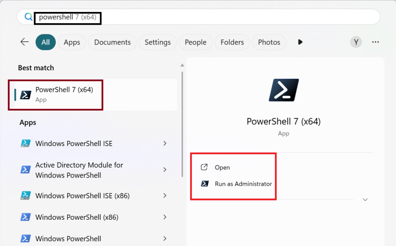Viewport: 396px width, 246px height.
Task: Click the Active Directory Module icon
Action: 26,170
